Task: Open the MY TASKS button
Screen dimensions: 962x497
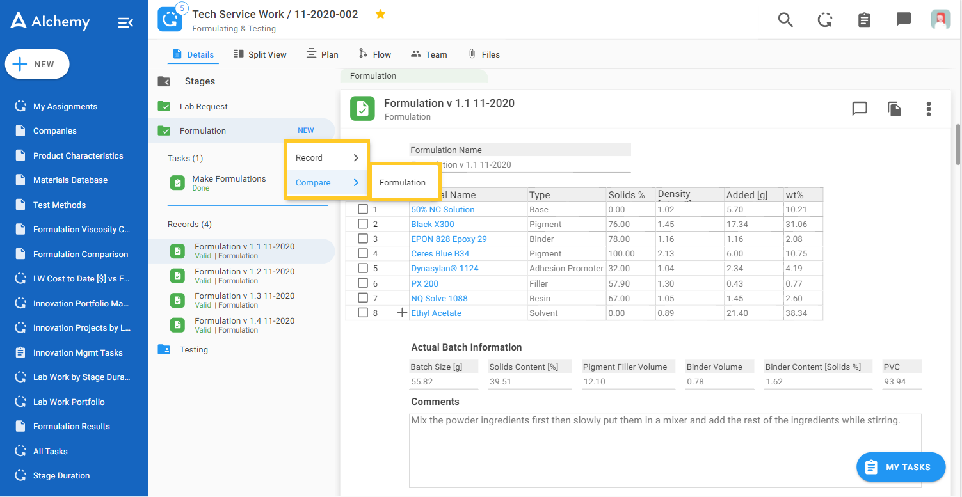Action: [x=901, y=467]
